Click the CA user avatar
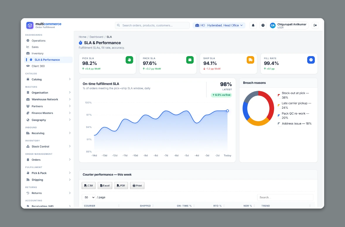The image size is (345, 227). [x=273, y=25]
